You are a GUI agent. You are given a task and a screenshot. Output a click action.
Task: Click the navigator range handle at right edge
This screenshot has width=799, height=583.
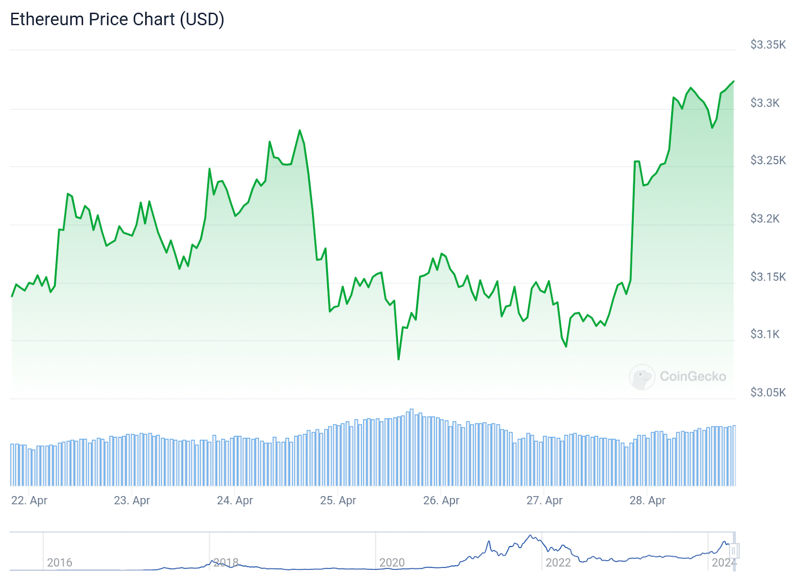[x=734, y=551]
